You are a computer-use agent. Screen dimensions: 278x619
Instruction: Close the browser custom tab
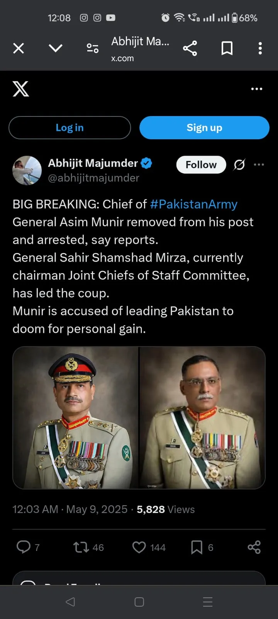point(19,48)
